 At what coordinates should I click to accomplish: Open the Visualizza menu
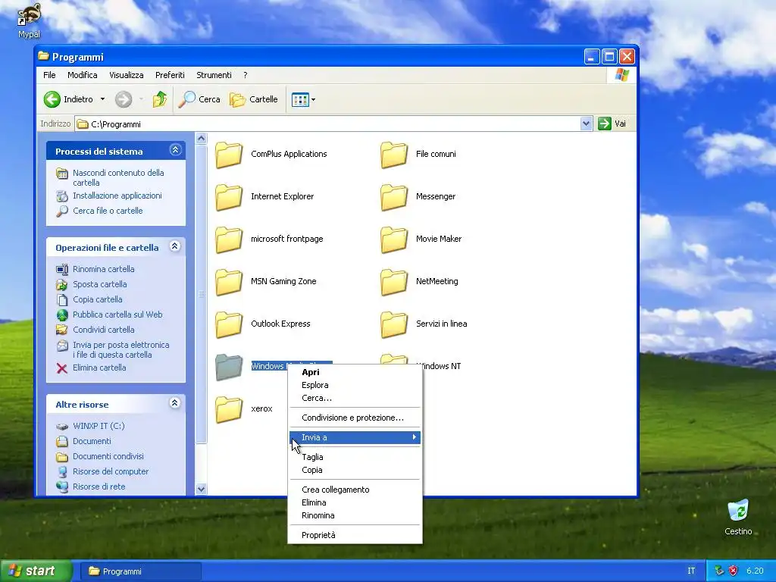tap(127, 75)
